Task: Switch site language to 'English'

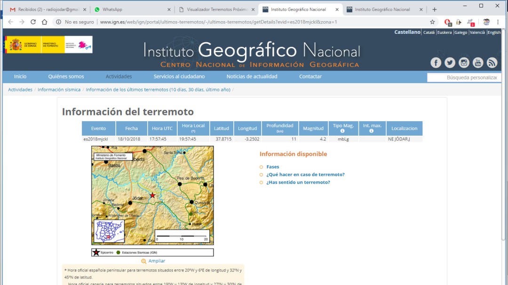Action: [494, 32]
